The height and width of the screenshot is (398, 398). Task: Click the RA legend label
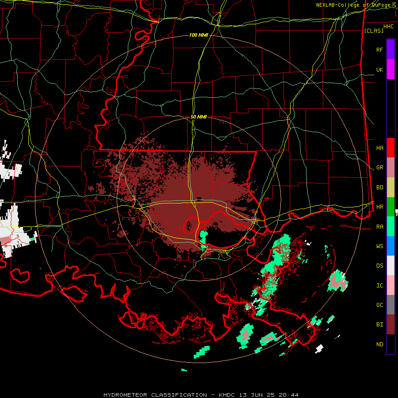tap(379, 227)
